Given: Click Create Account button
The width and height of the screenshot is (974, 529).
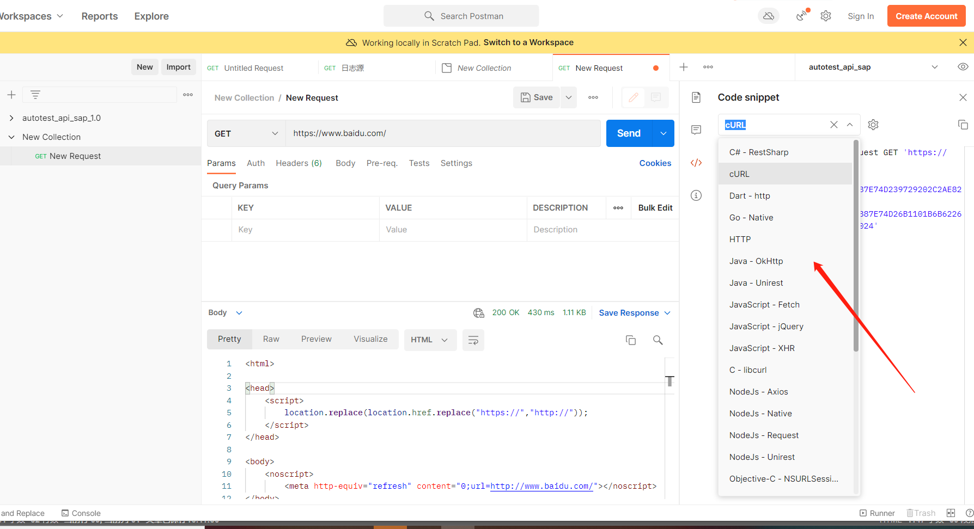Looking at the screenshot, I should (x=926, y=16).
